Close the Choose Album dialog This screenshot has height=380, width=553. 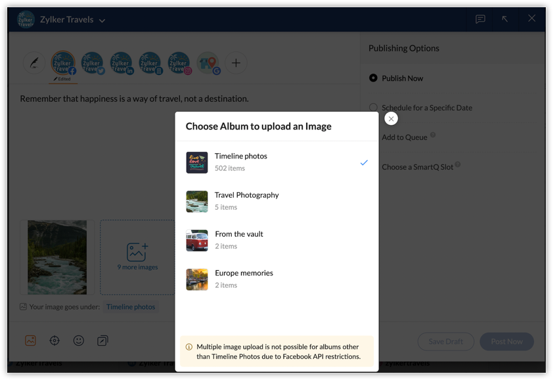tap(391, 118)
